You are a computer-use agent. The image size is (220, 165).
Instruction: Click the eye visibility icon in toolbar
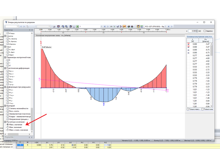pyautogui.click(x=111, y=26)
